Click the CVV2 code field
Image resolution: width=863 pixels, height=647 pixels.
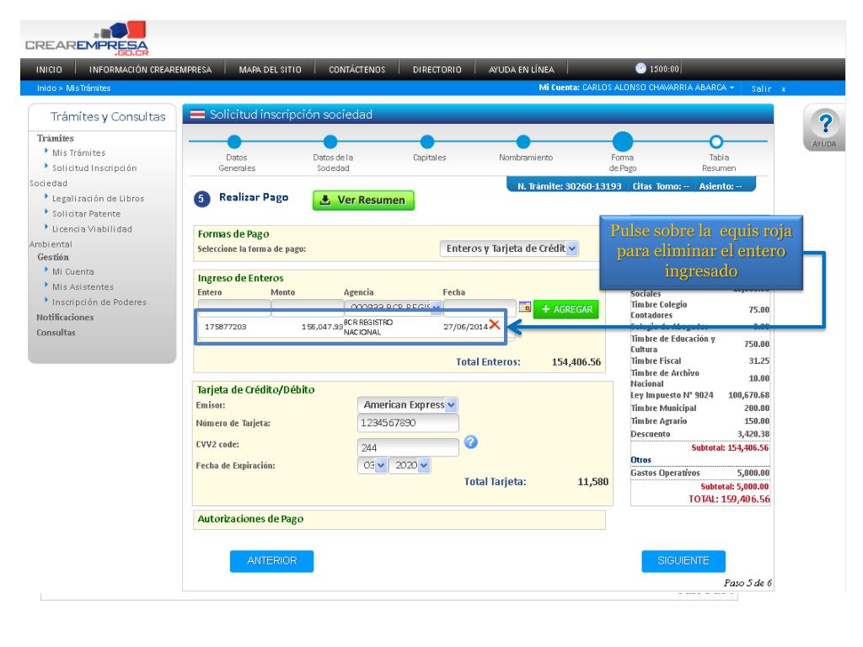(408, 447)
